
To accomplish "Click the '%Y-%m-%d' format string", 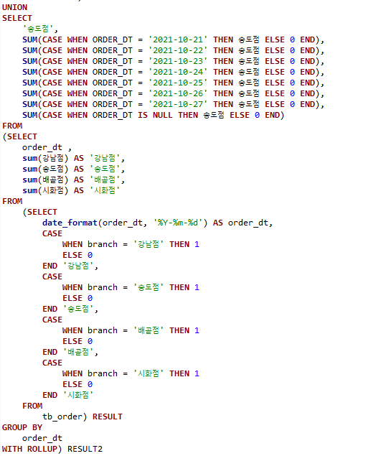I will [x=180, y=223].
